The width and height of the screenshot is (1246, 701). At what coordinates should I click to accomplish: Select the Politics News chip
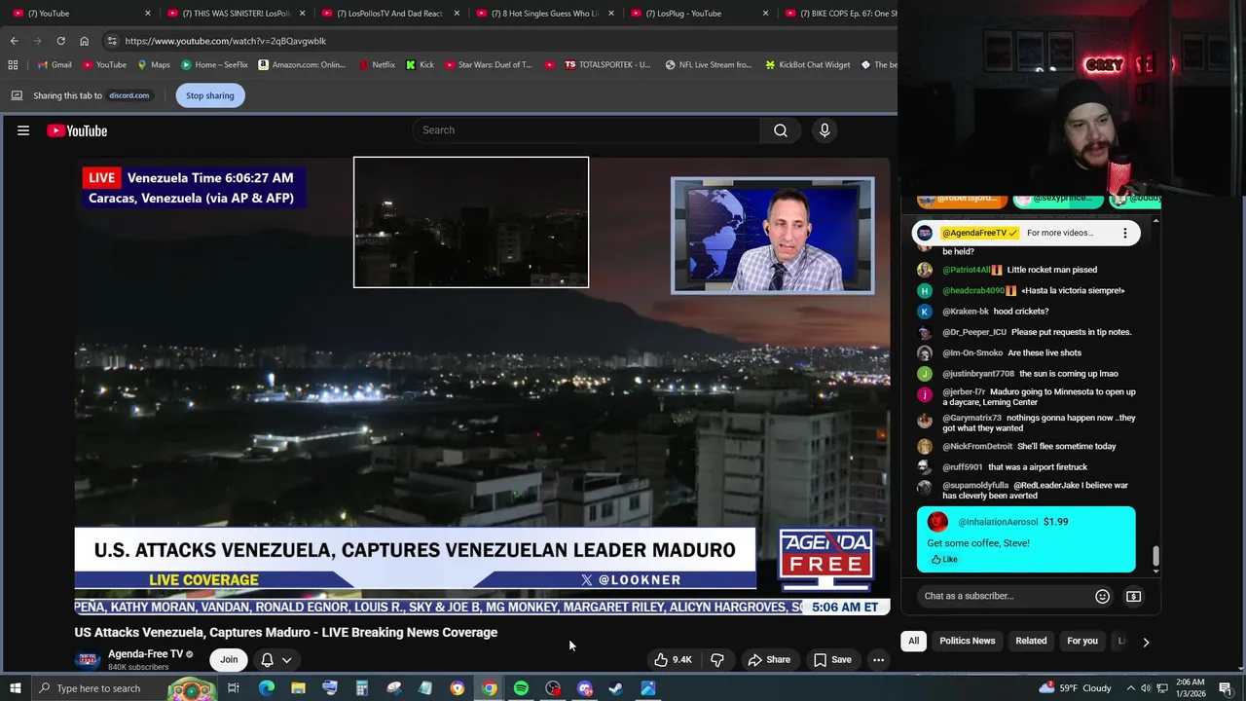pyautogui.click(x=967, y=641)
